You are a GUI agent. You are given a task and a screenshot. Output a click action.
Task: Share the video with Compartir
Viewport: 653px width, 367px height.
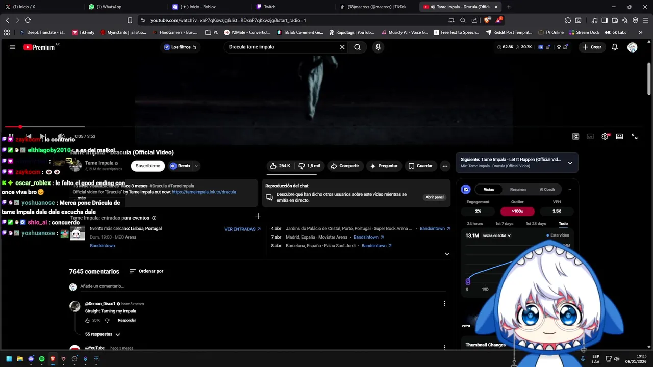click(344, 166)
